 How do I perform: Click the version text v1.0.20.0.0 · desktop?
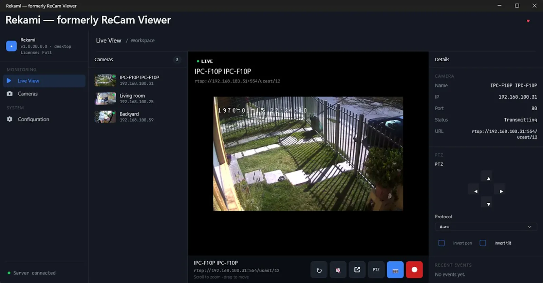click(x=46, y=46)
